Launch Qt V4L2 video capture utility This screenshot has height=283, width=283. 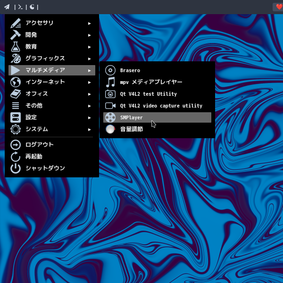click(x=157, y=106)
